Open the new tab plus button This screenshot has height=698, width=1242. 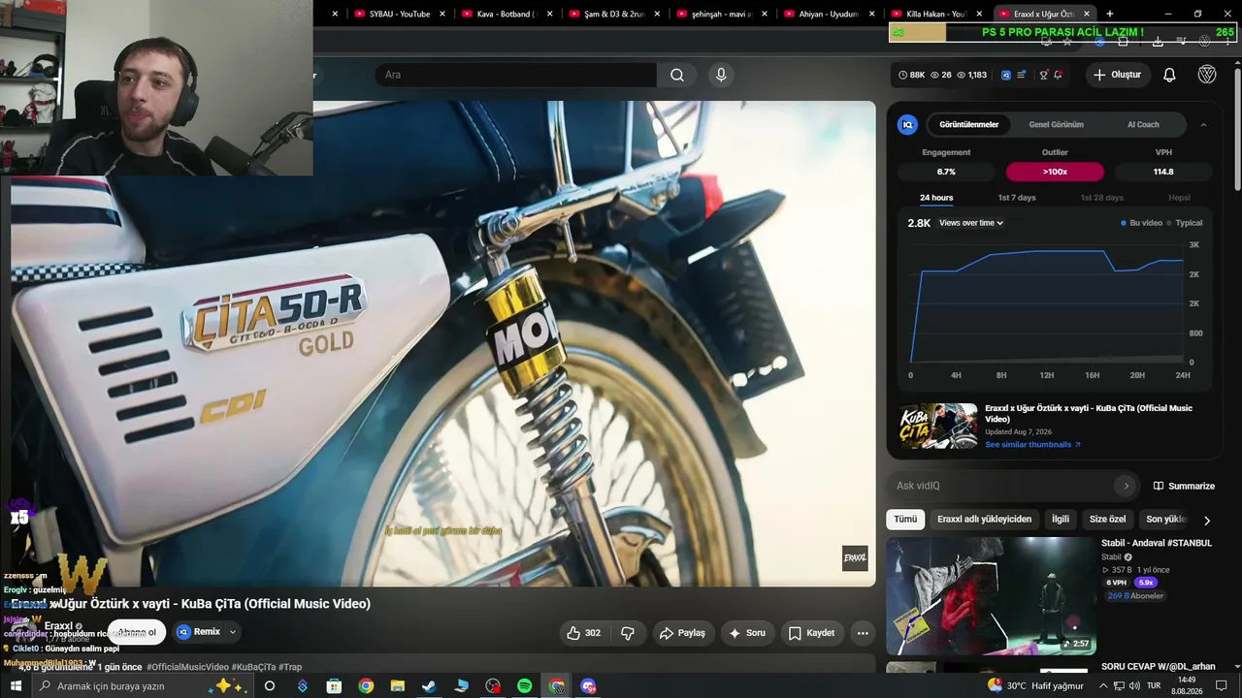(x=1109, y=14)
